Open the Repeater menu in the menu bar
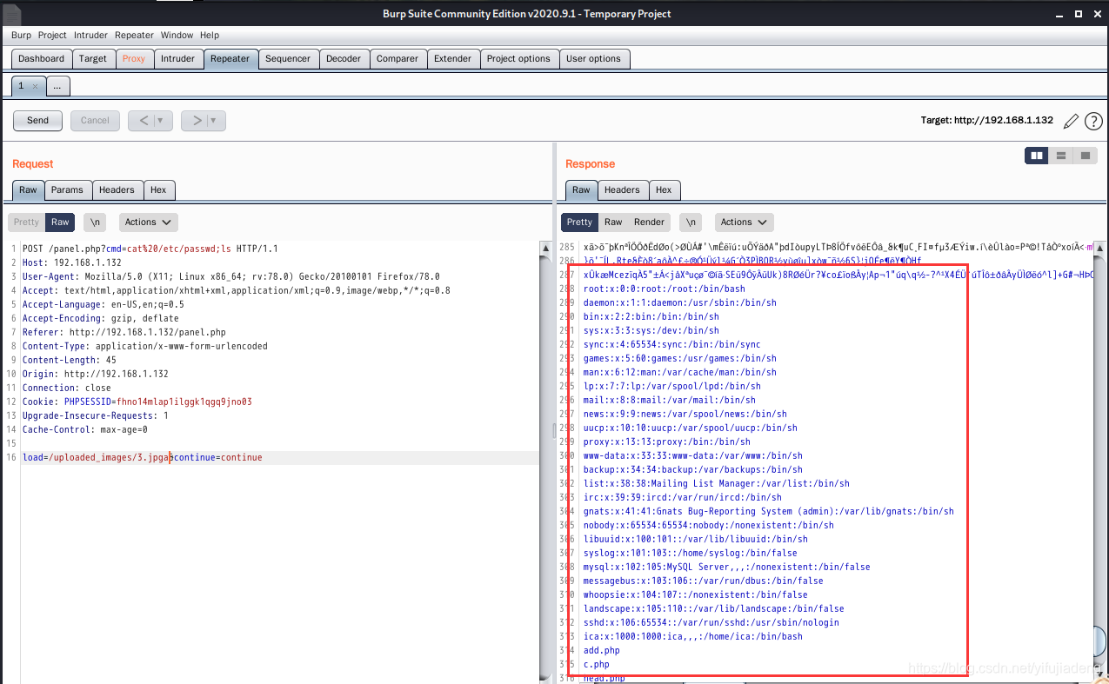Screen dimensions: 1109x684 pyautogui.click(x=134, y=36)
